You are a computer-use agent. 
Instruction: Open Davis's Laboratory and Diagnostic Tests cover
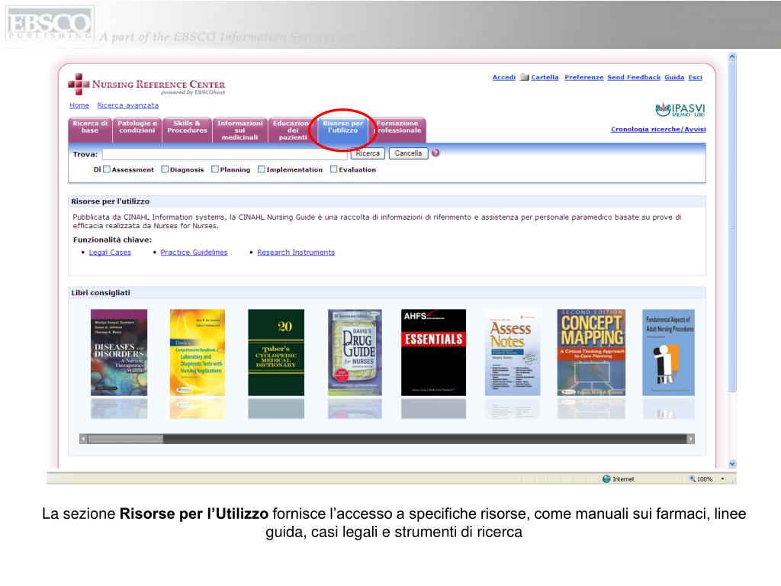coord(198,353)
